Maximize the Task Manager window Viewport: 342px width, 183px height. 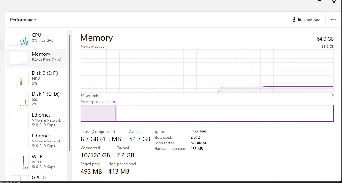click(x=319, y=2)
